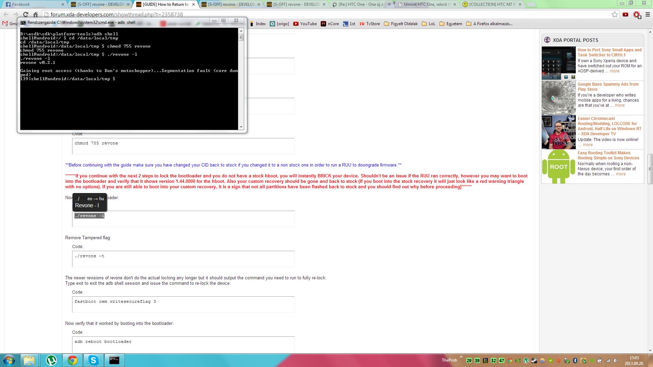The width and height of the screenshot is (653, 367).
Task: Open the volume control tray icon
Action: [616, 361]
